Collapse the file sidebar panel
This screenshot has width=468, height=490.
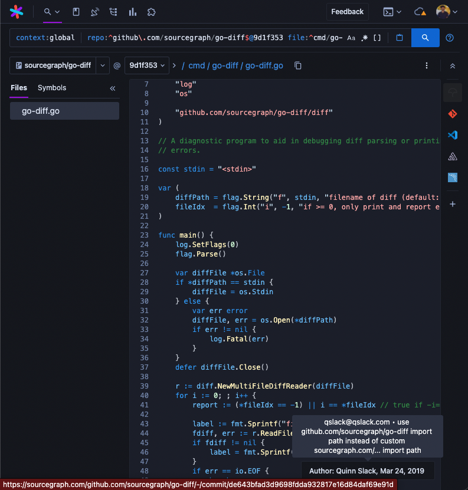pyautogui.click(x=113, y=88)
